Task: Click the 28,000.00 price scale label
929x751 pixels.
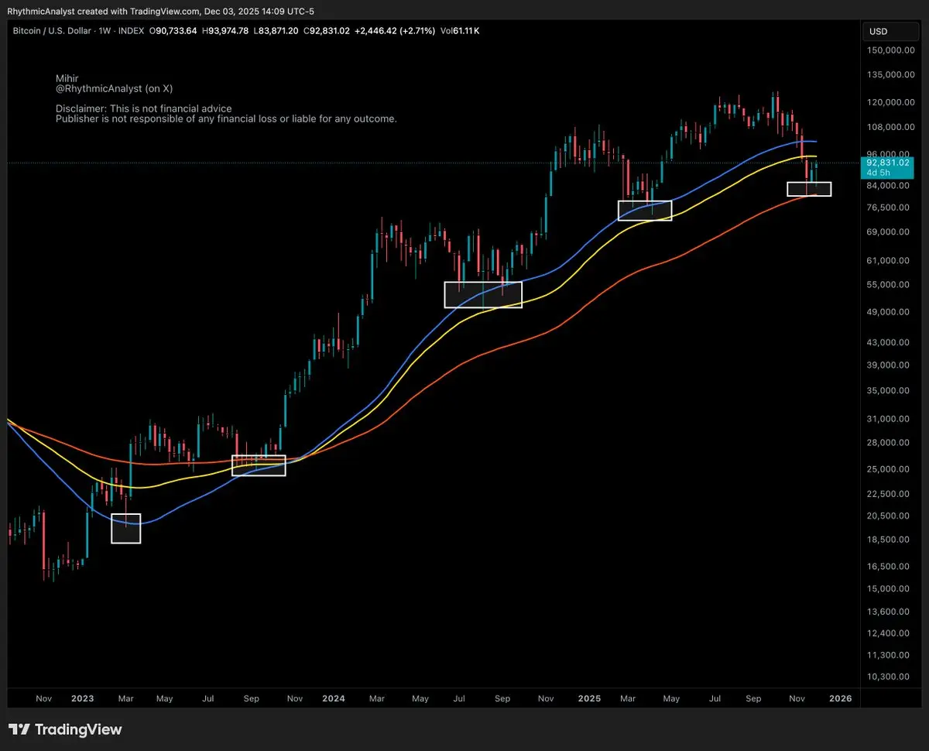Action: tap(890, 443)
